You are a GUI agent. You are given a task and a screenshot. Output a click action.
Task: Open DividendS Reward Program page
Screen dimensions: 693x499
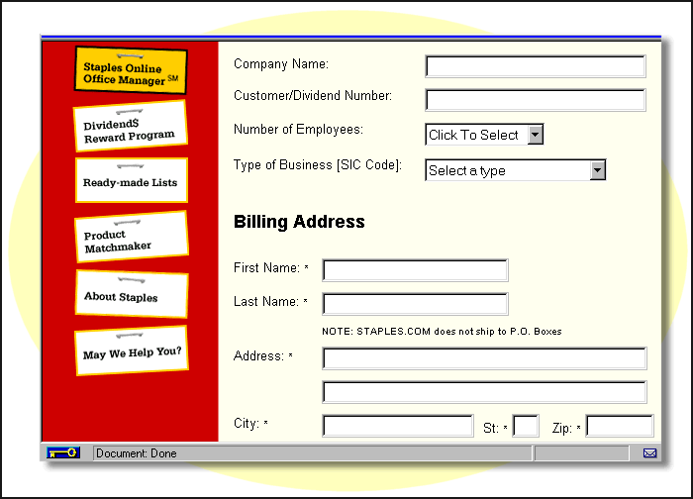130,130
